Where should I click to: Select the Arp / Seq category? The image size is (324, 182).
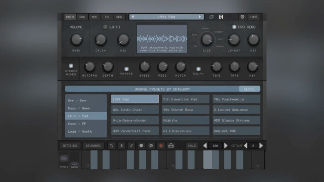pyautogui.click(x=86, y=101)
